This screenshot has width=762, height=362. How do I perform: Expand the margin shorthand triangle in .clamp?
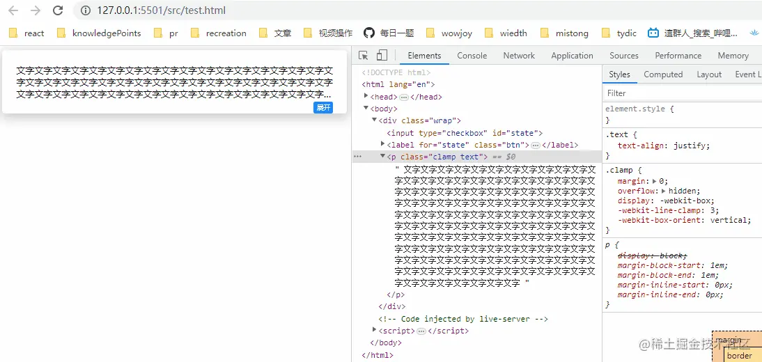655,181
